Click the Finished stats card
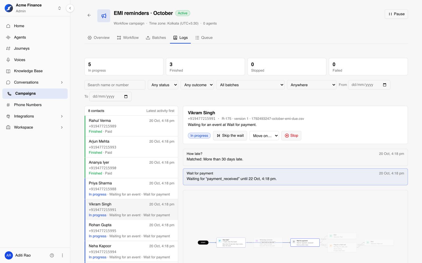The image size is (422, 263). point(205,67)
